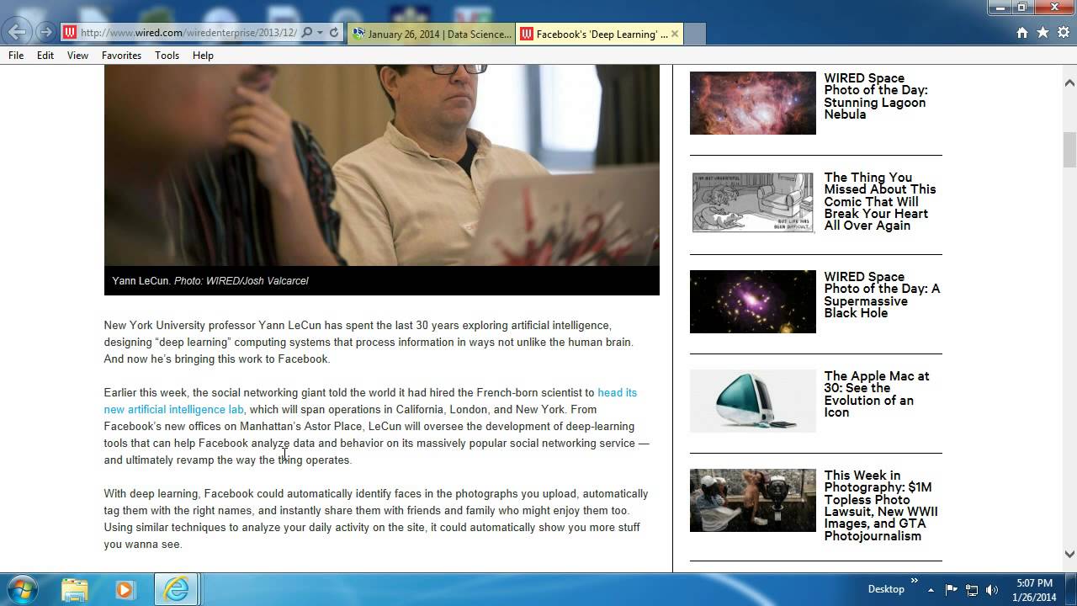The width and height of the screenshot is (1077, 606).
Task: Open the View menu
Action: pos(77,56)
